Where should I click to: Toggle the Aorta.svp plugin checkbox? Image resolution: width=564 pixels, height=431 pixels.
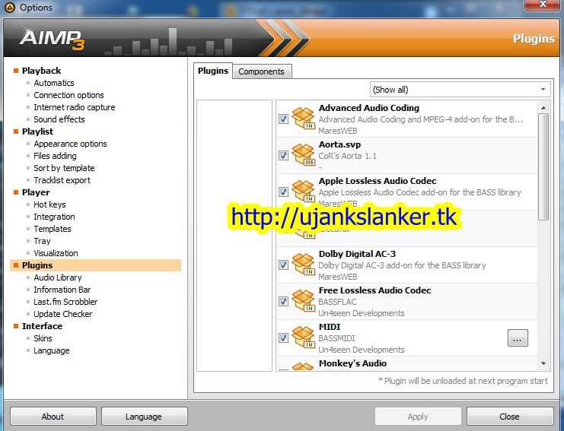pyautogui.click(x=283, y=155)
